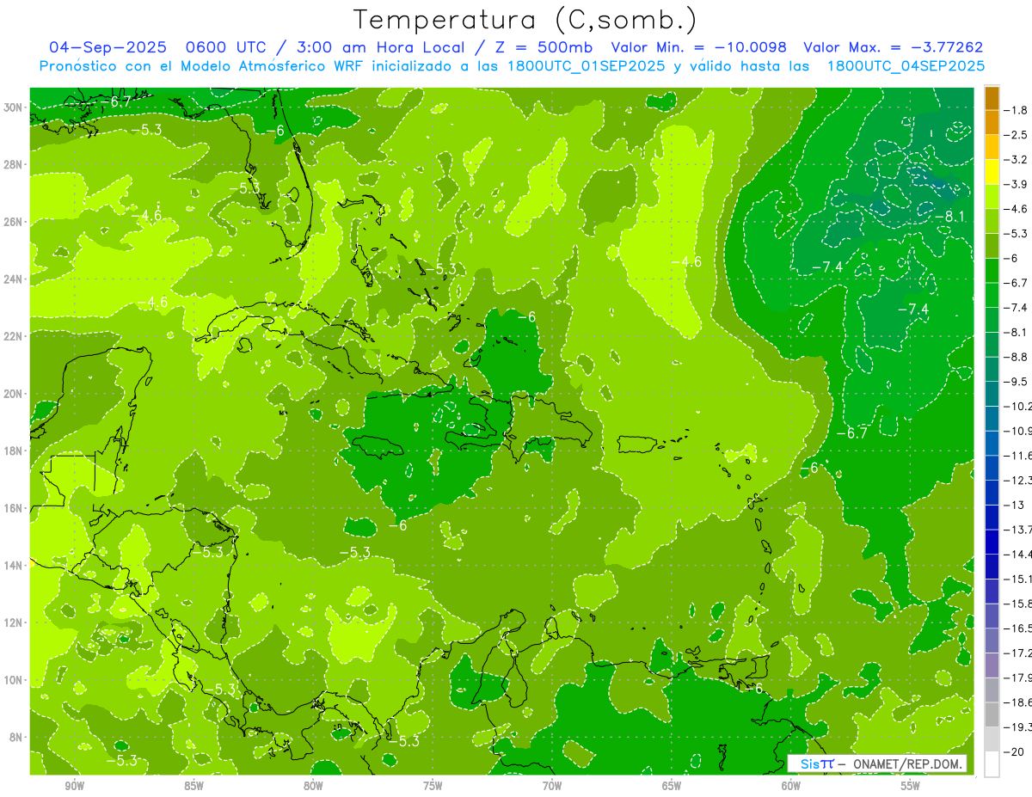Click color bar label "-16.5"

click(x=1018, y=628)
